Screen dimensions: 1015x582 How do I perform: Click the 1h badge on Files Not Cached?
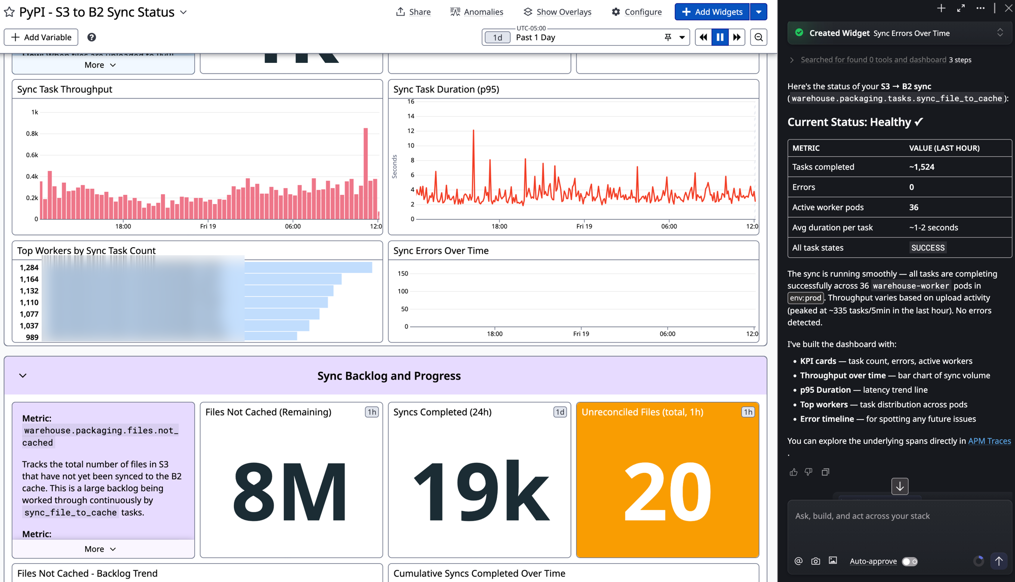pyautogui.click(x=372, y=412)
